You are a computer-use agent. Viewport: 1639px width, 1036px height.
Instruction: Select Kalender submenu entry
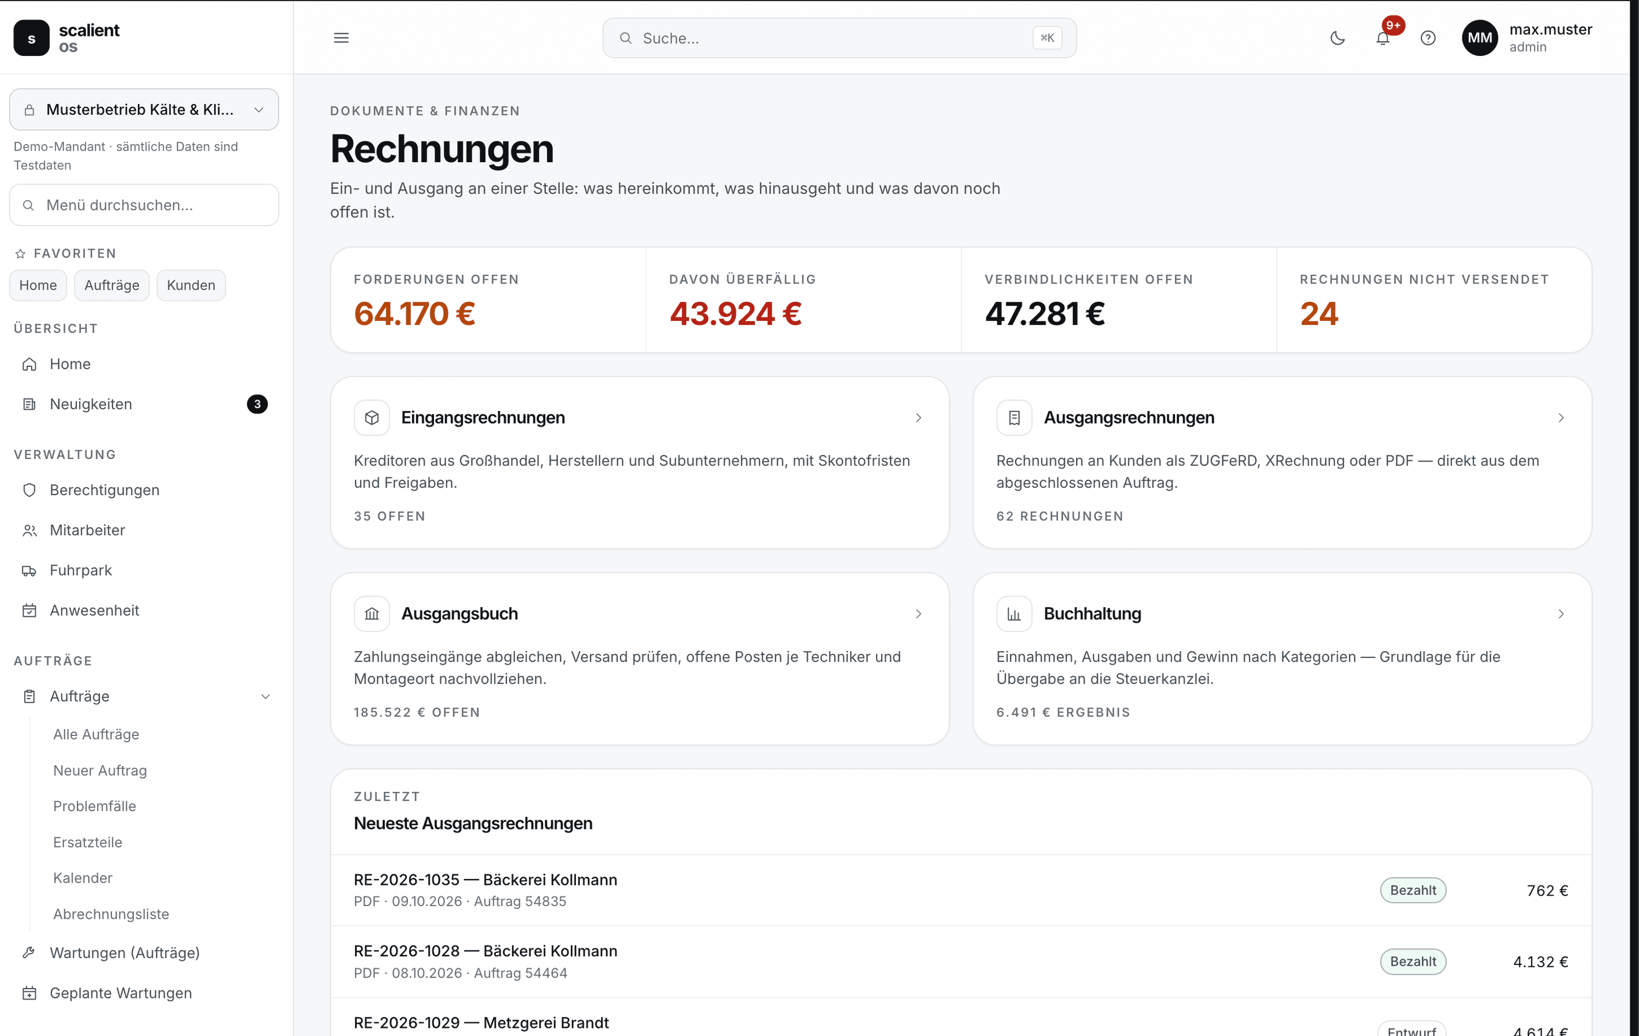click(83, 878)
